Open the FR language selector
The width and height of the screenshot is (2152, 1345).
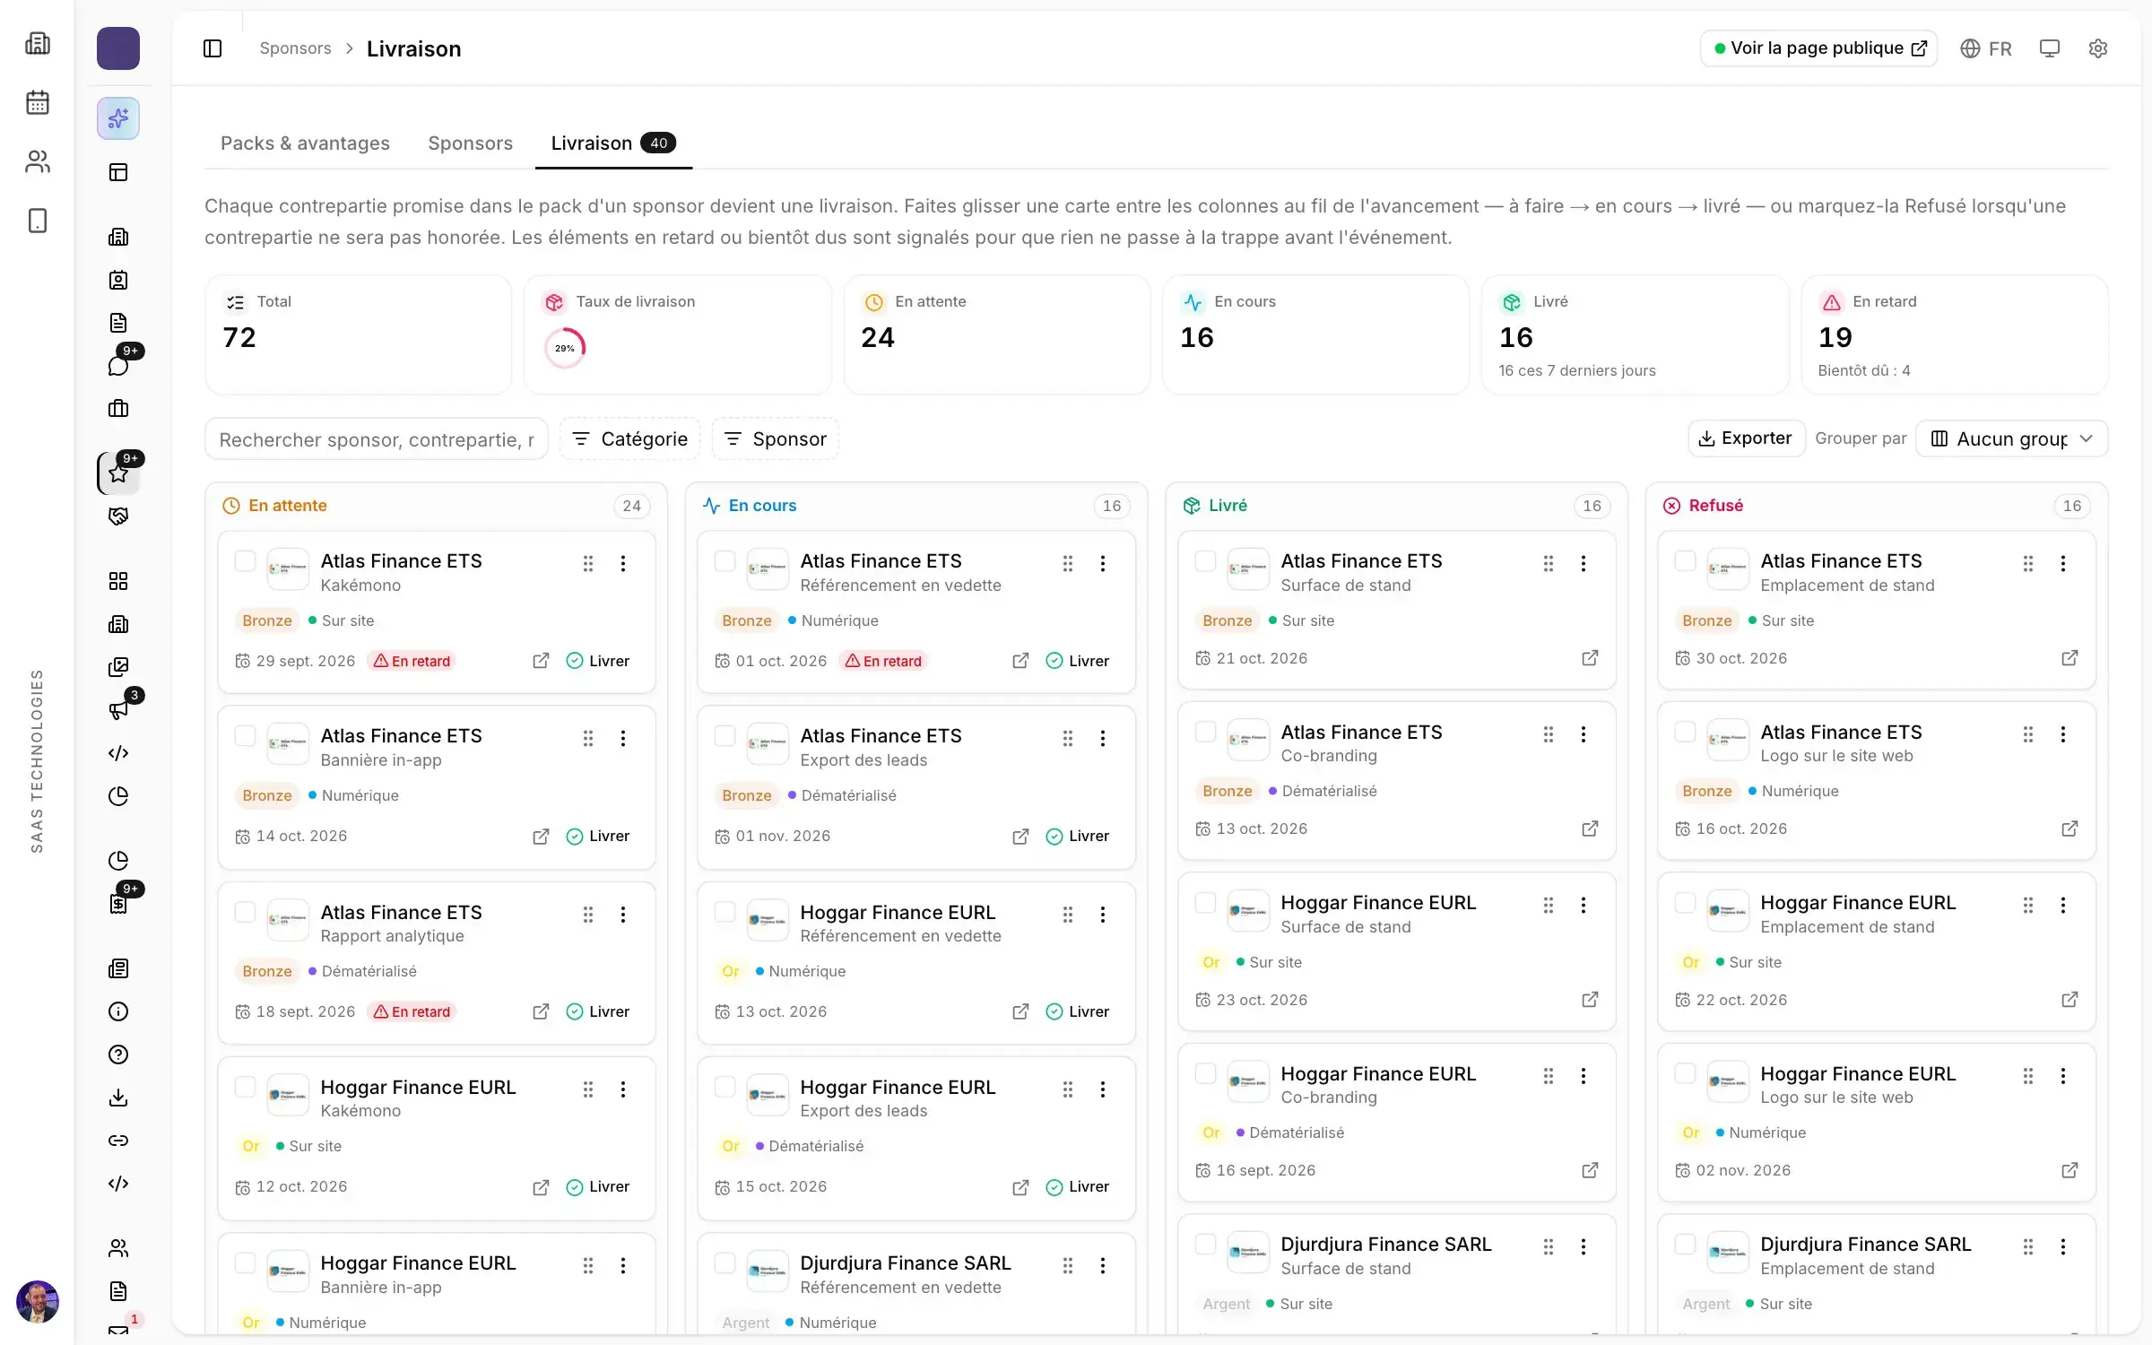pyautogui.click(x=1985, y=48)
